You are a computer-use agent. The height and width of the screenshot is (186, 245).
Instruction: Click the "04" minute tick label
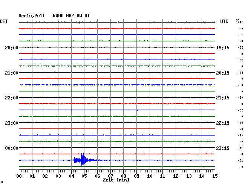(71, 176)
